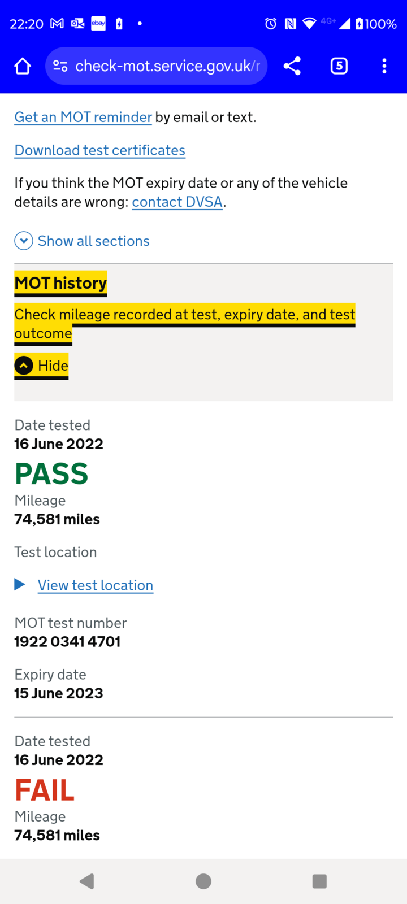Follow the contact DVSA link

coord(177,202)
